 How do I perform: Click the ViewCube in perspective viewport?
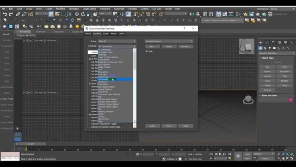pos(248,100)
